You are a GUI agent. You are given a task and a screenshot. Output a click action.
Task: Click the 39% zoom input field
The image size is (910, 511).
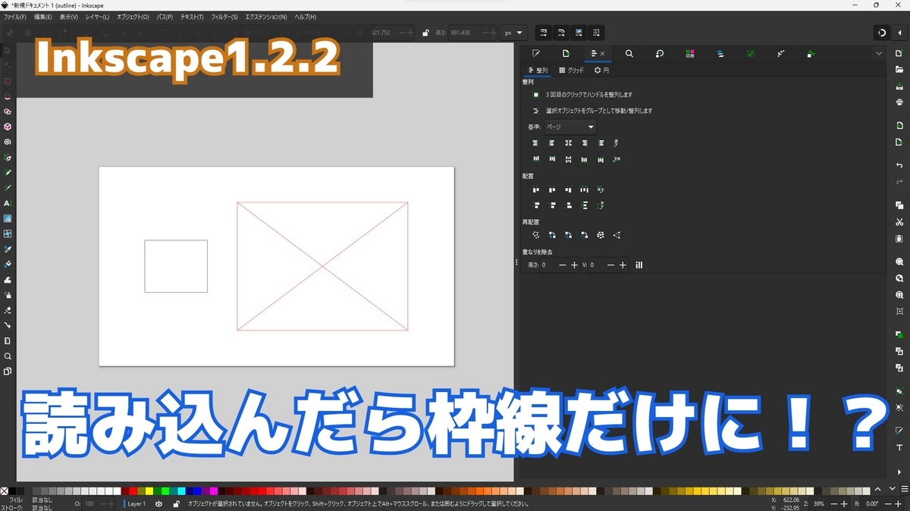tap(819, 503)
